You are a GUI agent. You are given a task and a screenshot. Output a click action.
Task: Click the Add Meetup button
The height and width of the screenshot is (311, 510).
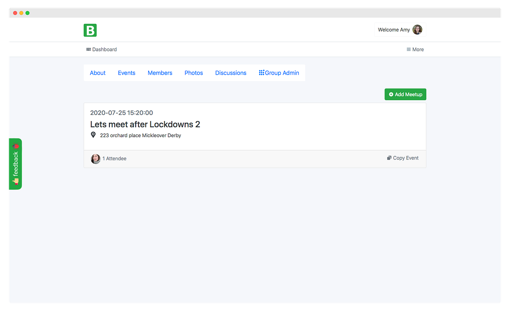pos(405,94)
